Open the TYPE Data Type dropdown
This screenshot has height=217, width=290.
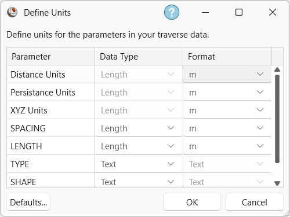point(139,164)
